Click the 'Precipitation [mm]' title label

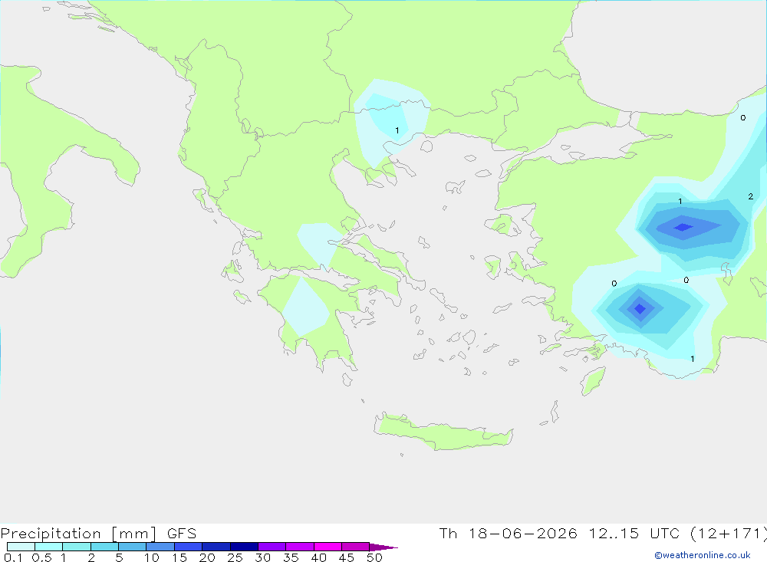(x=79, y=534)
